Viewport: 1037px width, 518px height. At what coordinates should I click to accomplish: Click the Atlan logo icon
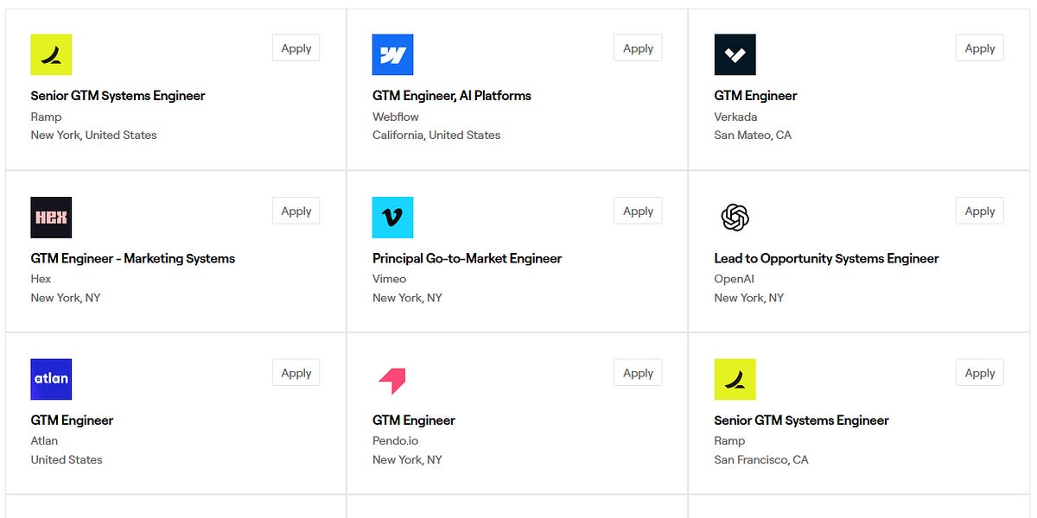51,379
